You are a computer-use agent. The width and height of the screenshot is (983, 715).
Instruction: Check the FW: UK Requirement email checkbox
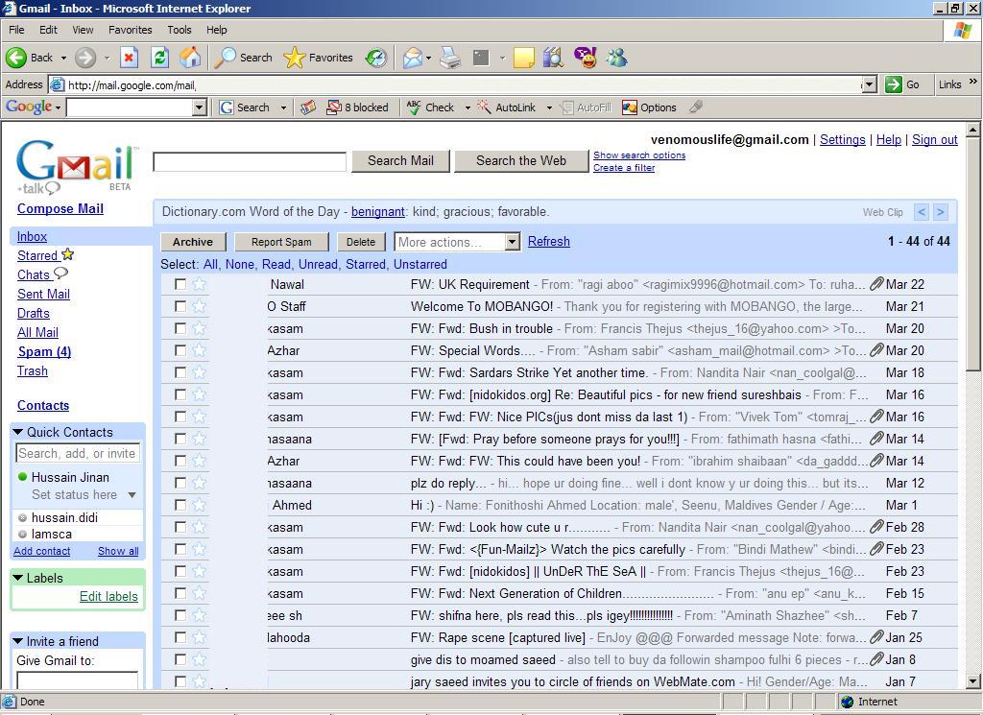(180, 284)
